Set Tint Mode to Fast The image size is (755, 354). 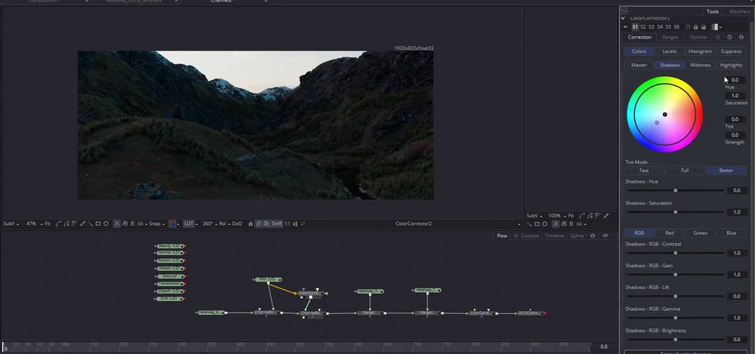point(644,171)
